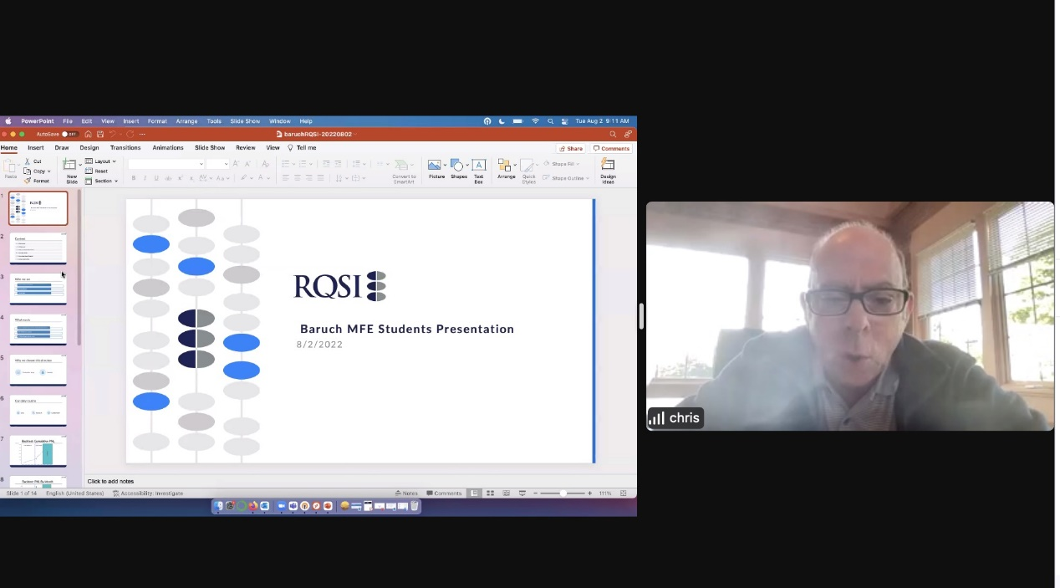This screenshot has height=588, width=1060.
Task: Switch to the Design tab
Action: pyautogui.click(x=89, y=148)
